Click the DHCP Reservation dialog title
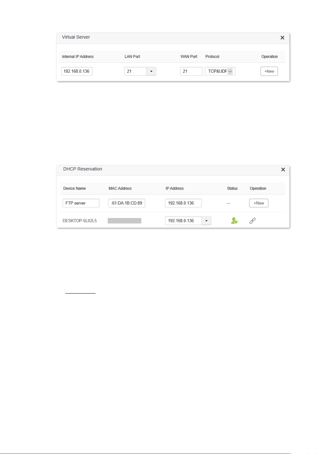 83,169
